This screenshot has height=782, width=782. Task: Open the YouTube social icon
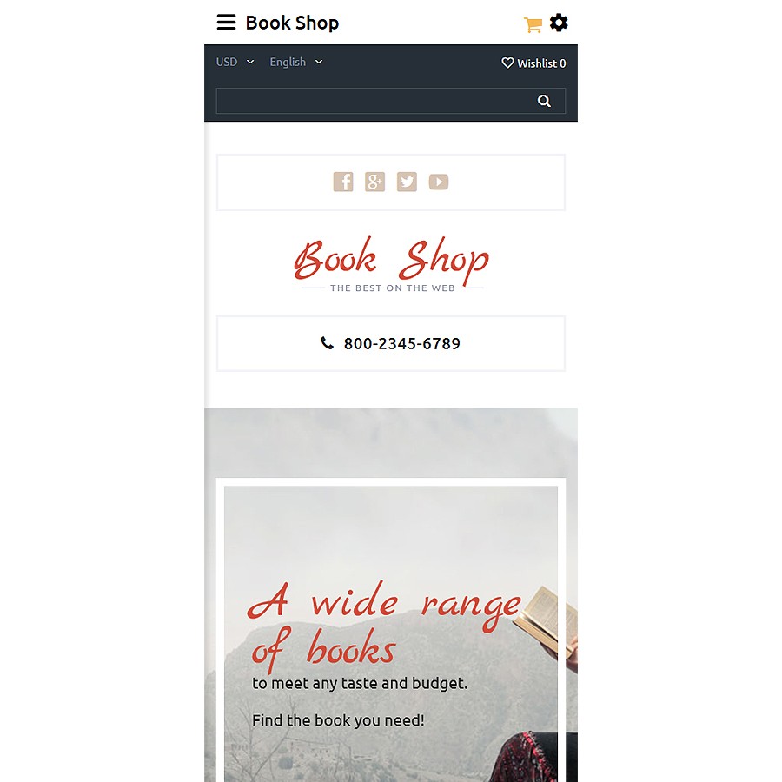(439, 182)
